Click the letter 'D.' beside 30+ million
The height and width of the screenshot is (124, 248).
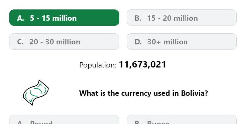(x=138, y=42)
